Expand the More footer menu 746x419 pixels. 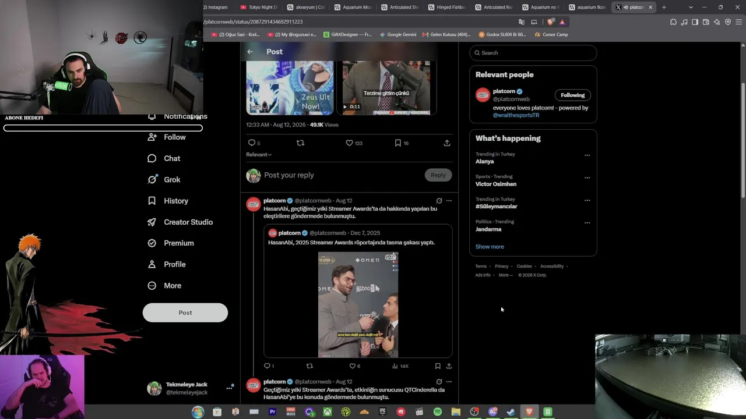pos(505,275)
